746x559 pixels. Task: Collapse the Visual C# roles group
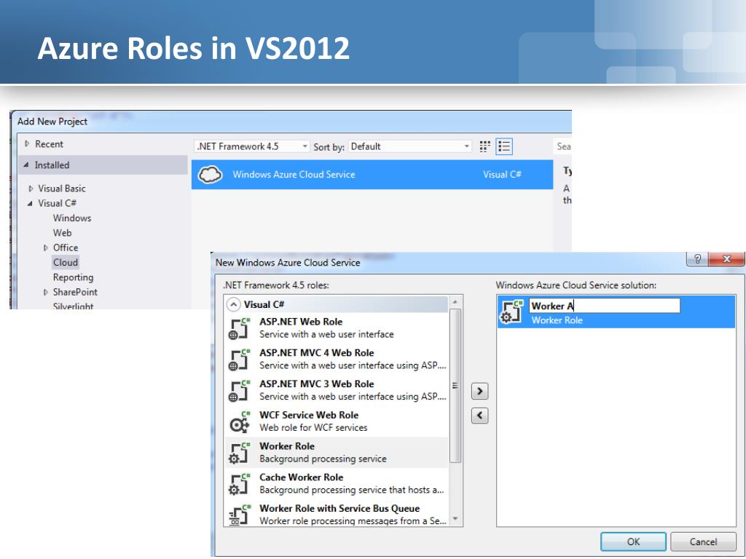[x=233, y=304]
